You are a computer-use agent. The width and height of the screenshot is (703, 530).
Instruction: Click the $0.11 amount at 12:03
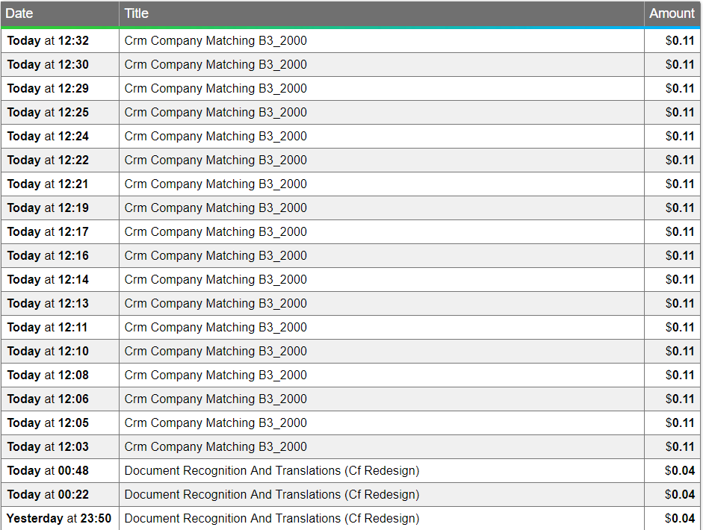click(680, 447)
